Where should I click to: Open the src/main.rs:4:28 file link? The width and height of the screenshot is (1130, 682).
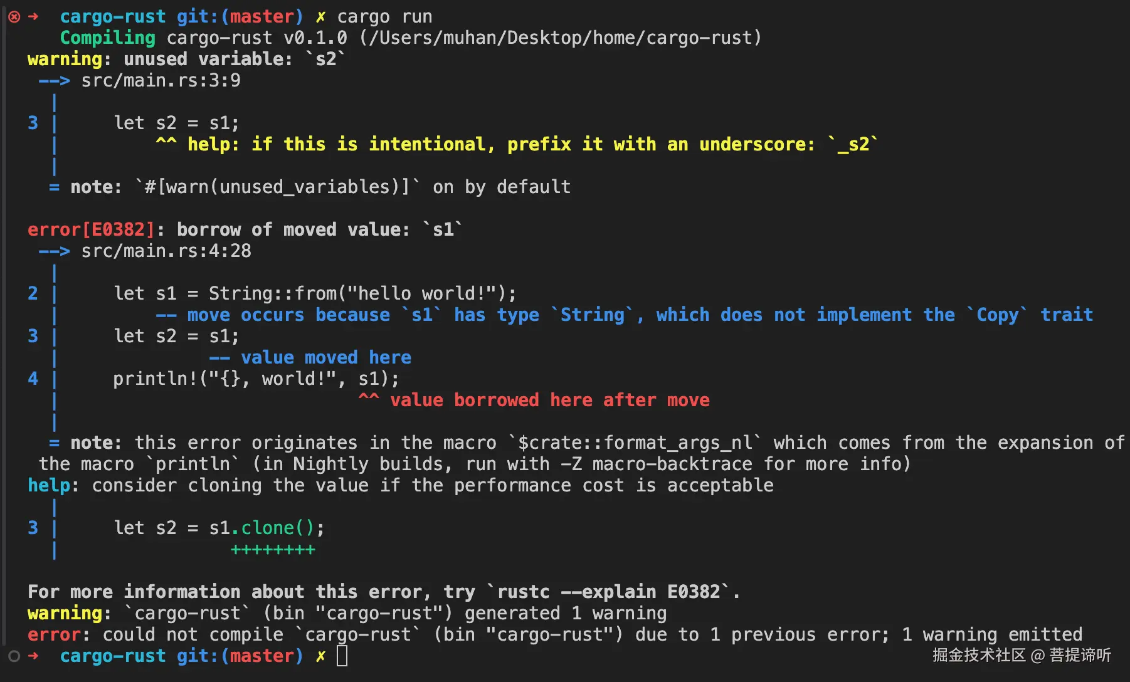(x=166, y=251)
